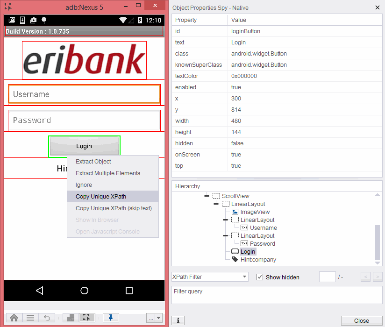
Task: Select Extract Object in context menu
Action: (x=93, y=162)
